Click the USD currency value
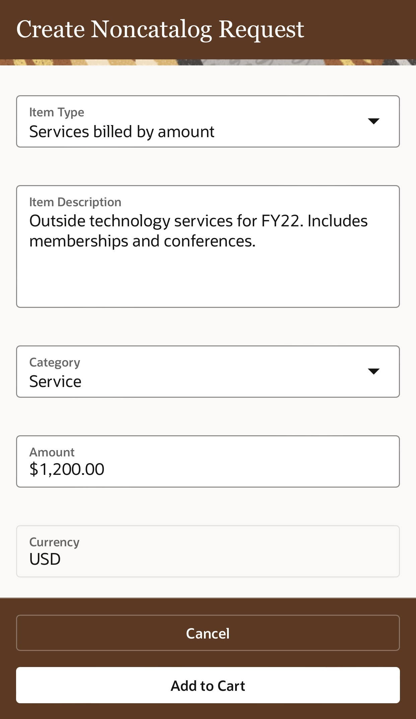 coord(45,559)
